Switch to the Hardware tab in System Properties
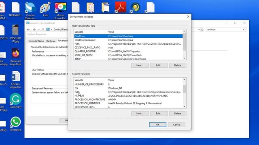This screenshot has height=145, width=259. (x=51, y=41)
